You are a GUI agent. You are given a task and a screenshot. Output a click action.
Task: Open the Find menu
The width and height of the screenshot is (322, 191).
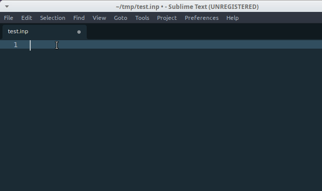click(79, 18)
